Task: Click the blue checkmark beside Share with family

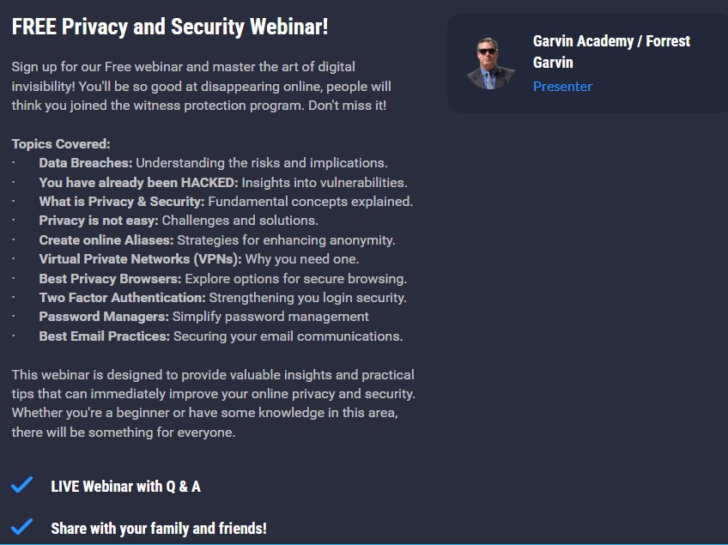Action: coord(21,527)
